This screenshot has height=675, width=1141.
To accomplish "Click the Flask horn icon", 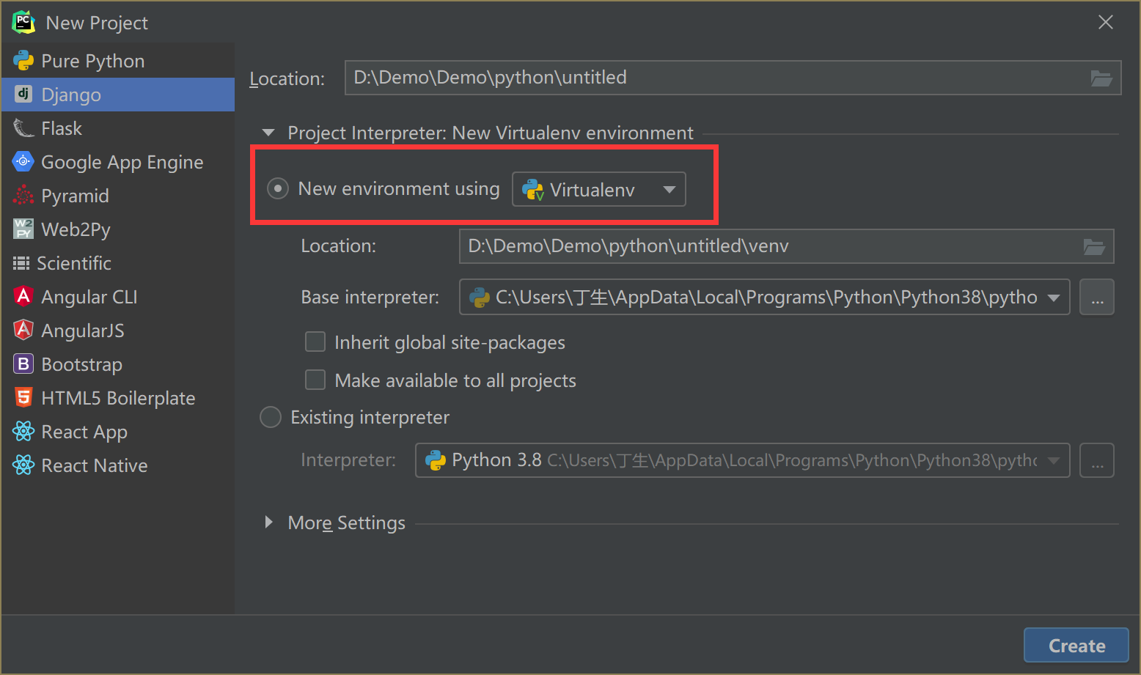I will (23, 128).
